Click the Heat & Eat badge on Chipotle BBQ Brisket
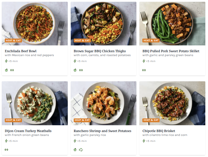Image resolution: width=208 pixels, height=157 pixels. pyautogui.click(x=151, y=120)
